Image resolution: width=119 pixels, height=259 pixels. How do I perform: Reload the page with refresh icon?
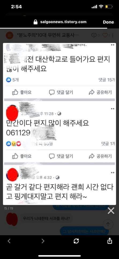(x=76, y=241)
